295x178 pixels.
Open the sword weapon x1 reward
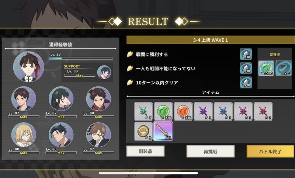163,131
